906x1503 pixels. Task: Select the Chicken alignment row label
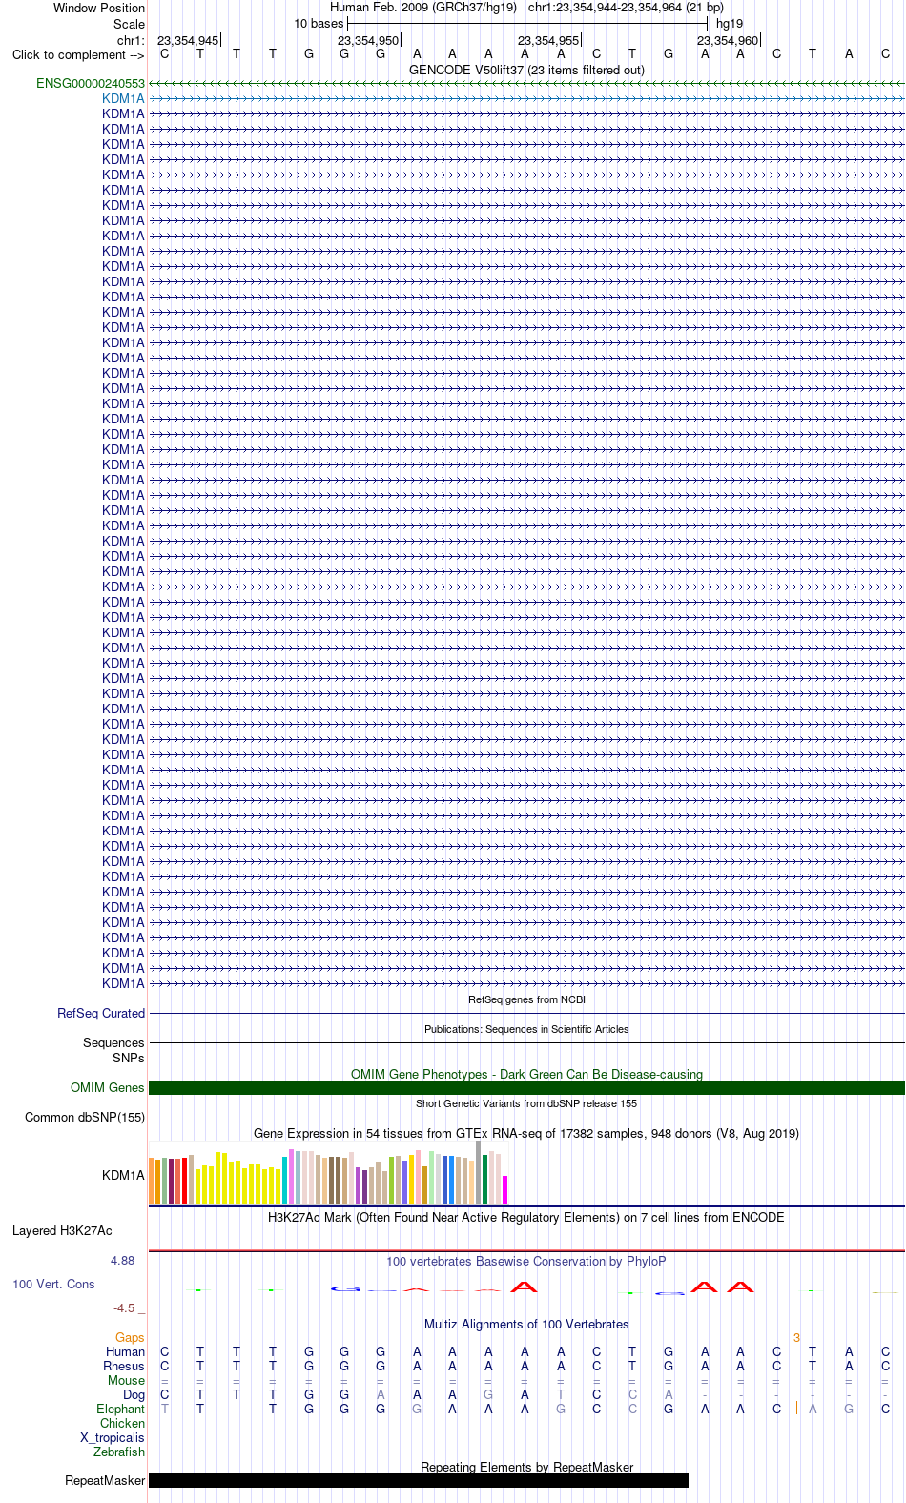122,1423
